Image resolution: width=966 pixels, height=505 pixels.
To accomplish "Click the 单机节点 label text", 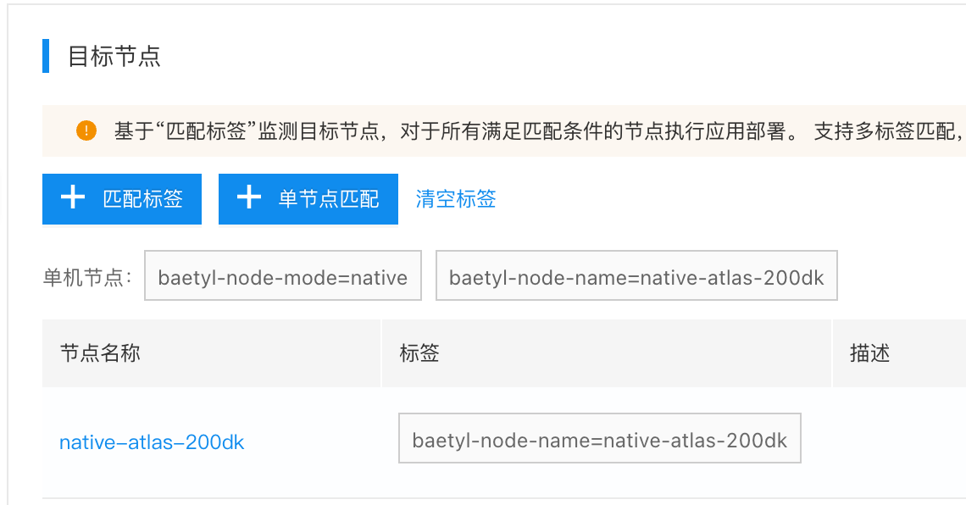I will tap(87, 277).
